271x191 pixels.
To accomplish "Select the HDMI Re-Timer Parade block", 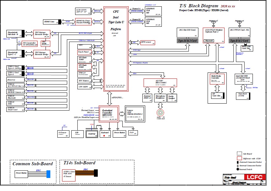I will coord(83,22).
